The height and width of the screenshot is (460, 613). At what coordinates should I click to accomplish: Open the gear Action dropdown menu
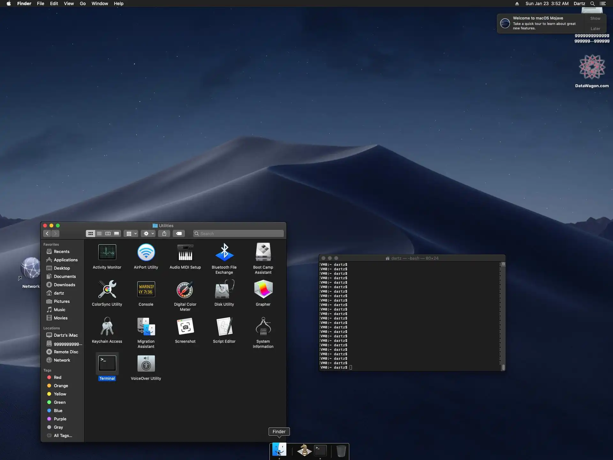[x=148, y=234]
